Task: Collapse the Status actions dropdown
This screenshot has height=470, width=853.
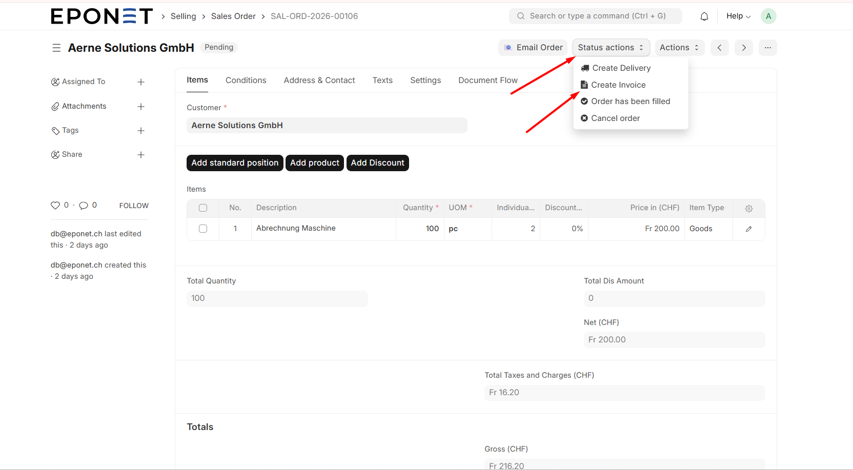Action: coord(610,48)
